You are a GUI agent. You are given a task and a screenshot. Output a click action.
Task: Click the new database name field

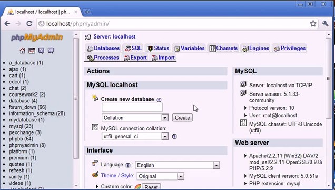click(x=132, y=108)
